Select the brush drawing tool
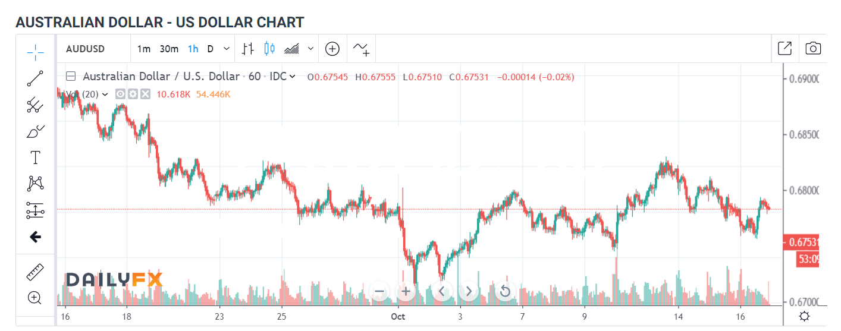 [35, 131]
